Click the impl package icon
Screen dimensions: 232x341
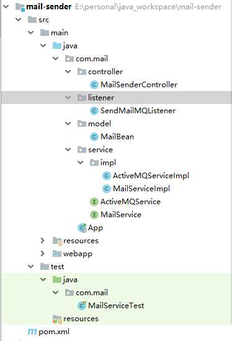94,163
